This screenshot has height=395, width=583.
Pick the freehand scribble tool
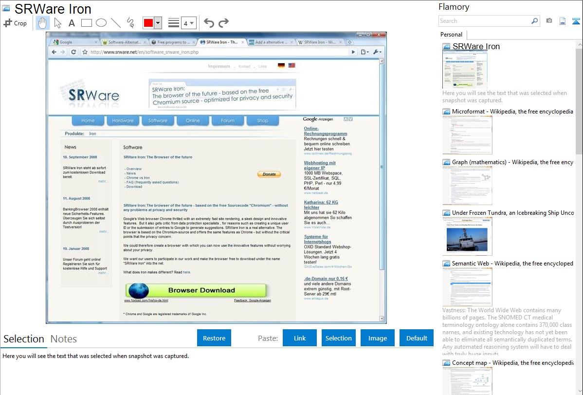[x=130, y=23]
